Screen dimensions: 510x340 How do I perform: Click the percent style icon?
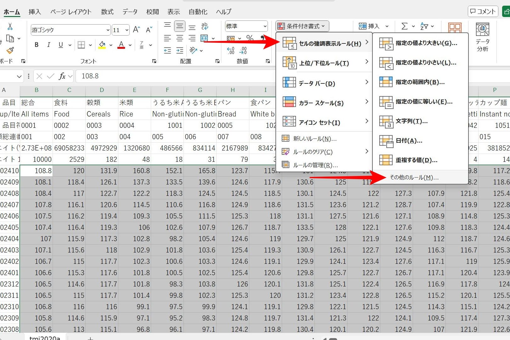tap(250, 38)
